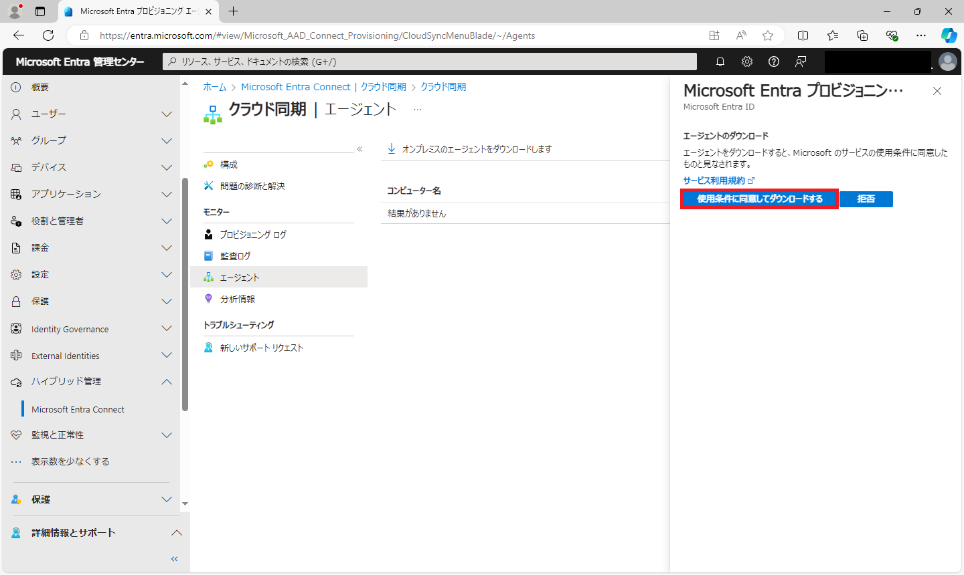
Task: Click the feedback icon in header
Action: 801,62
